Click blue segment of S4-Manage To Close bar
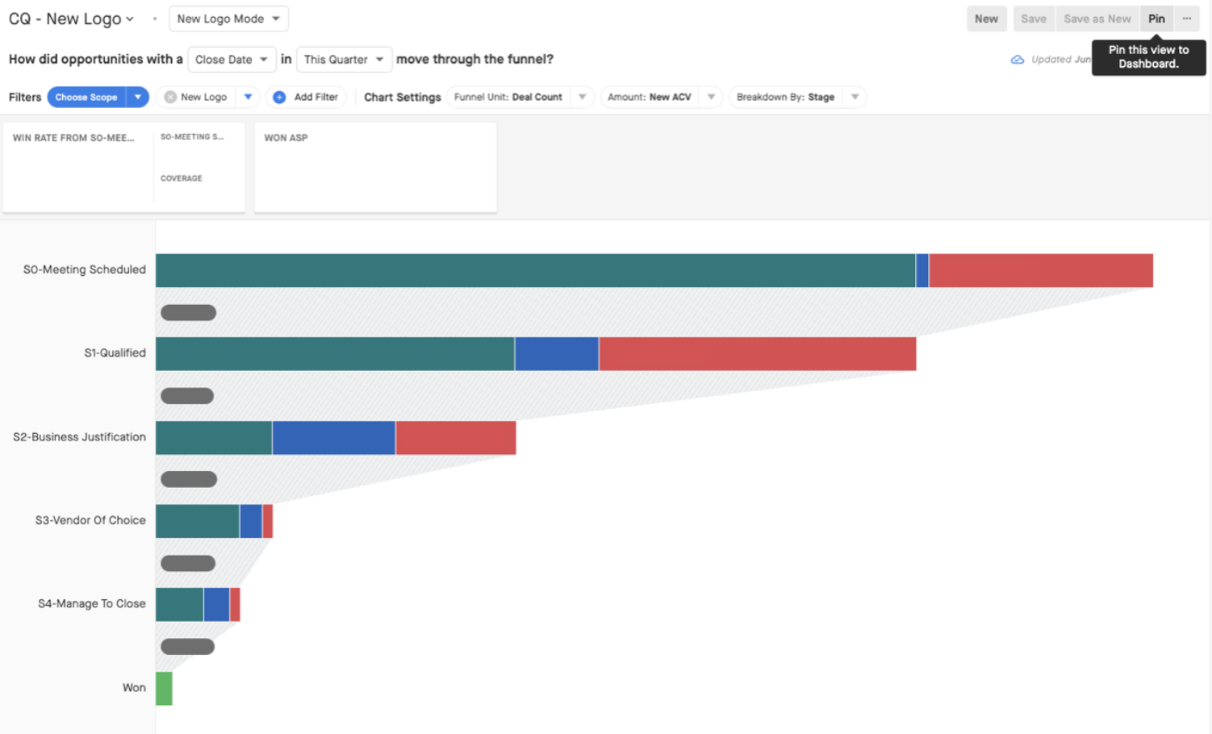 click(217, 605)
